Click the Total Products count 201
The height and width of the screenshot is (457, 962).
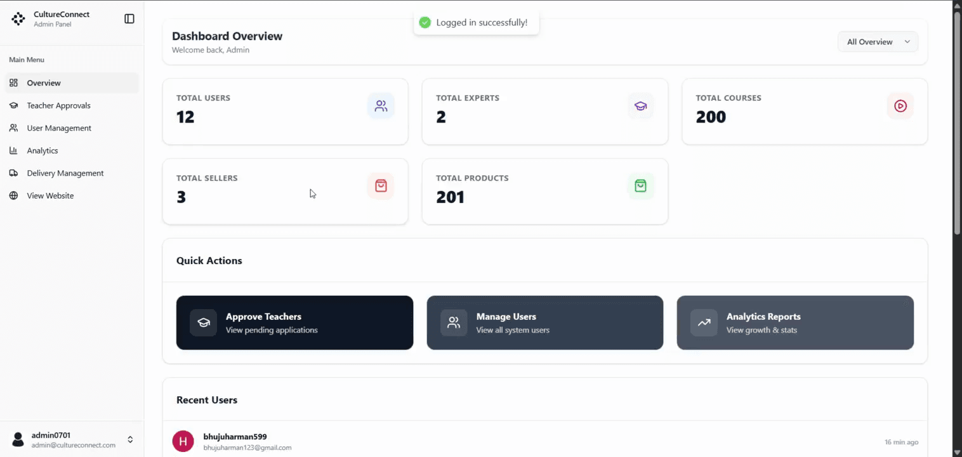[x=451, y=197]
